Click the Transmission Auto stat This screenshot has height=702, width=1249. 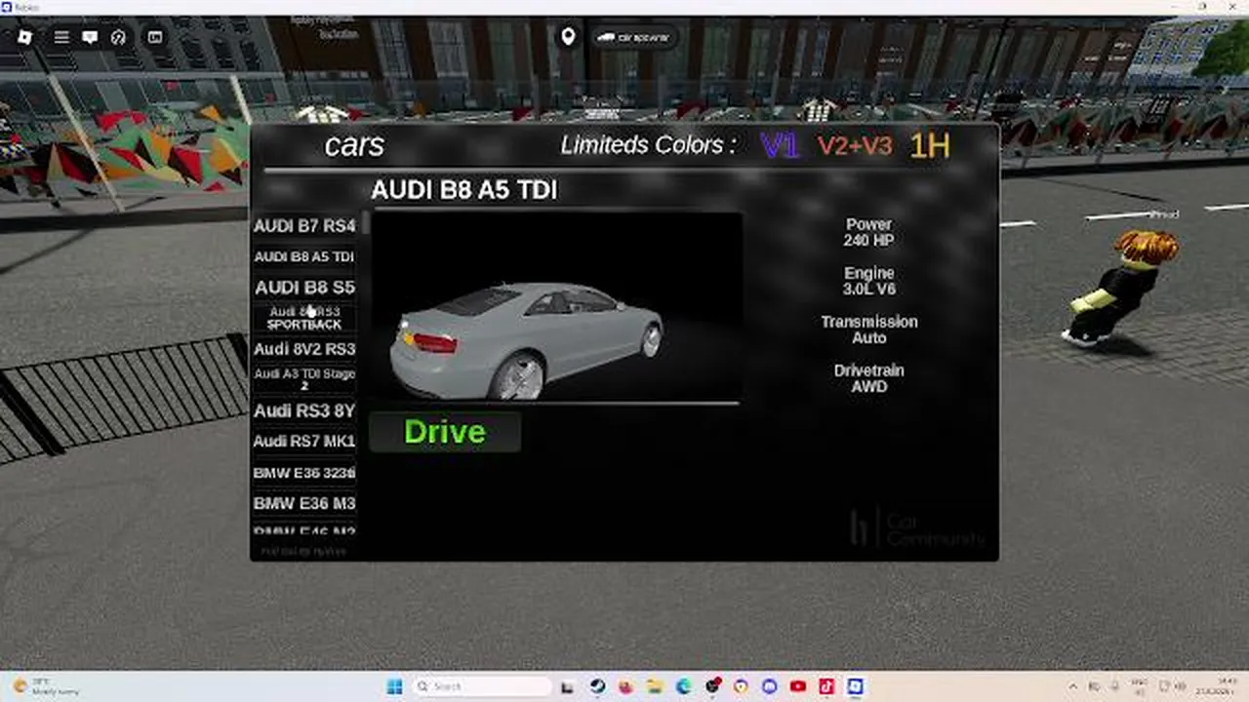point(868,330)
